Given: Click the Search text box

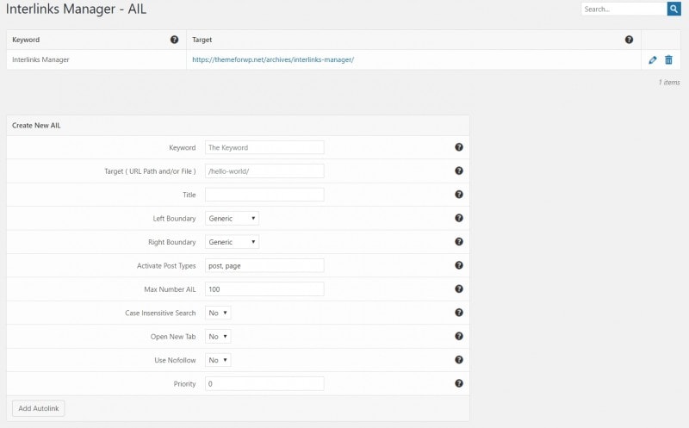Looking at the screenshot, I should point(624,9).
